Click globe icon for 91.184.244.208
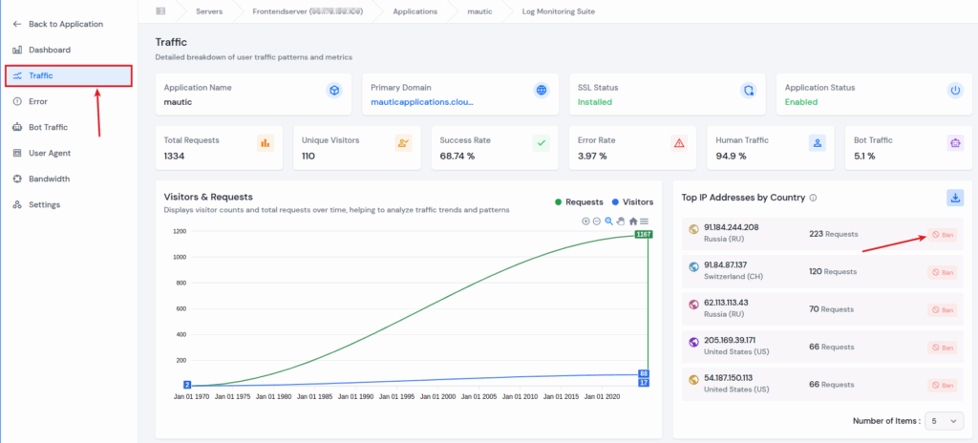Screen dimensions: 978x443 (693, 229)
